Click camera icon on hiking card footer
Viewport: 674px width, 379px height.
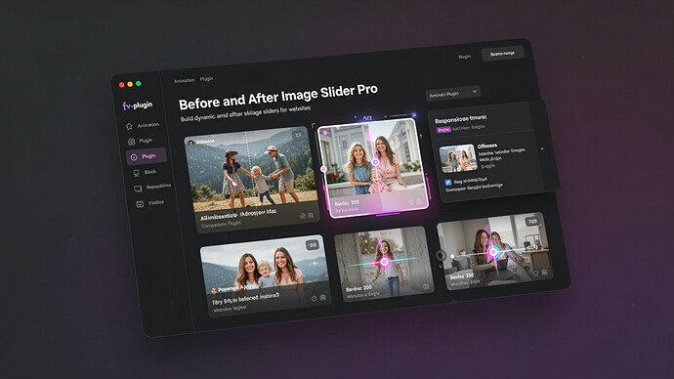pyautogui.click(x=311, y=215)
